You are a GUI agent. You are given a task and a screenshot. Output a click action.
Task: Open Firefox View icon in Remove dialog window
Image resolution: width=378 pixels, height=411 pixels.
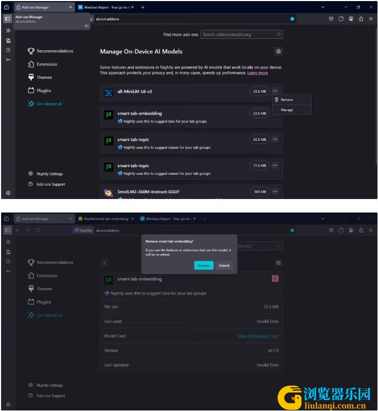coord(7,218)
